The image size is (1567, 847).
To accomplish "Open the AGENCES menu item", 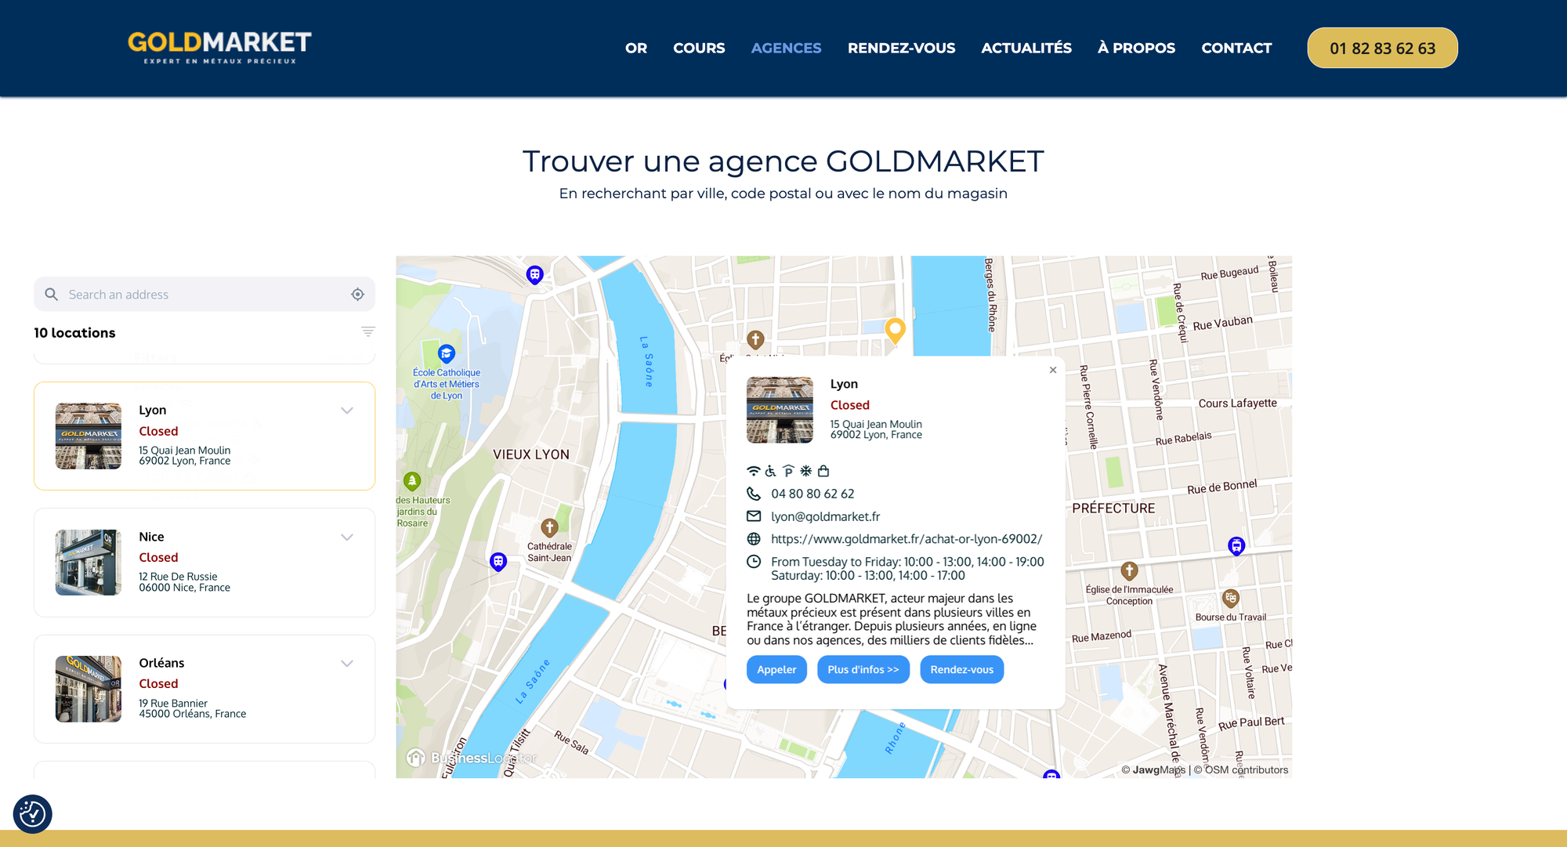I will point(786,49).
